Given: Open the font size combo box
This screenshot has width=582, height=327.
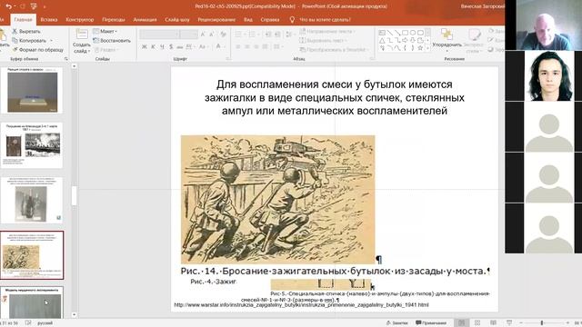Looking at the screenshot, I should (x=188, y=35).
